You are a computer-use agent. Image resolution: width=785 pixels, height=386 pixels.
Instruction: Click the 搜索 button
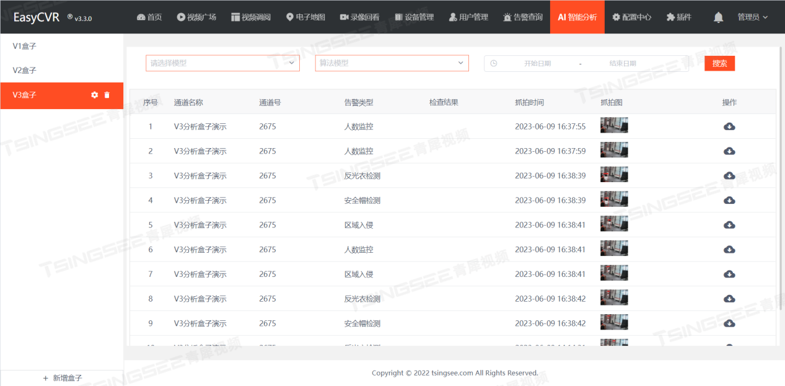click(x=719, y=63)
